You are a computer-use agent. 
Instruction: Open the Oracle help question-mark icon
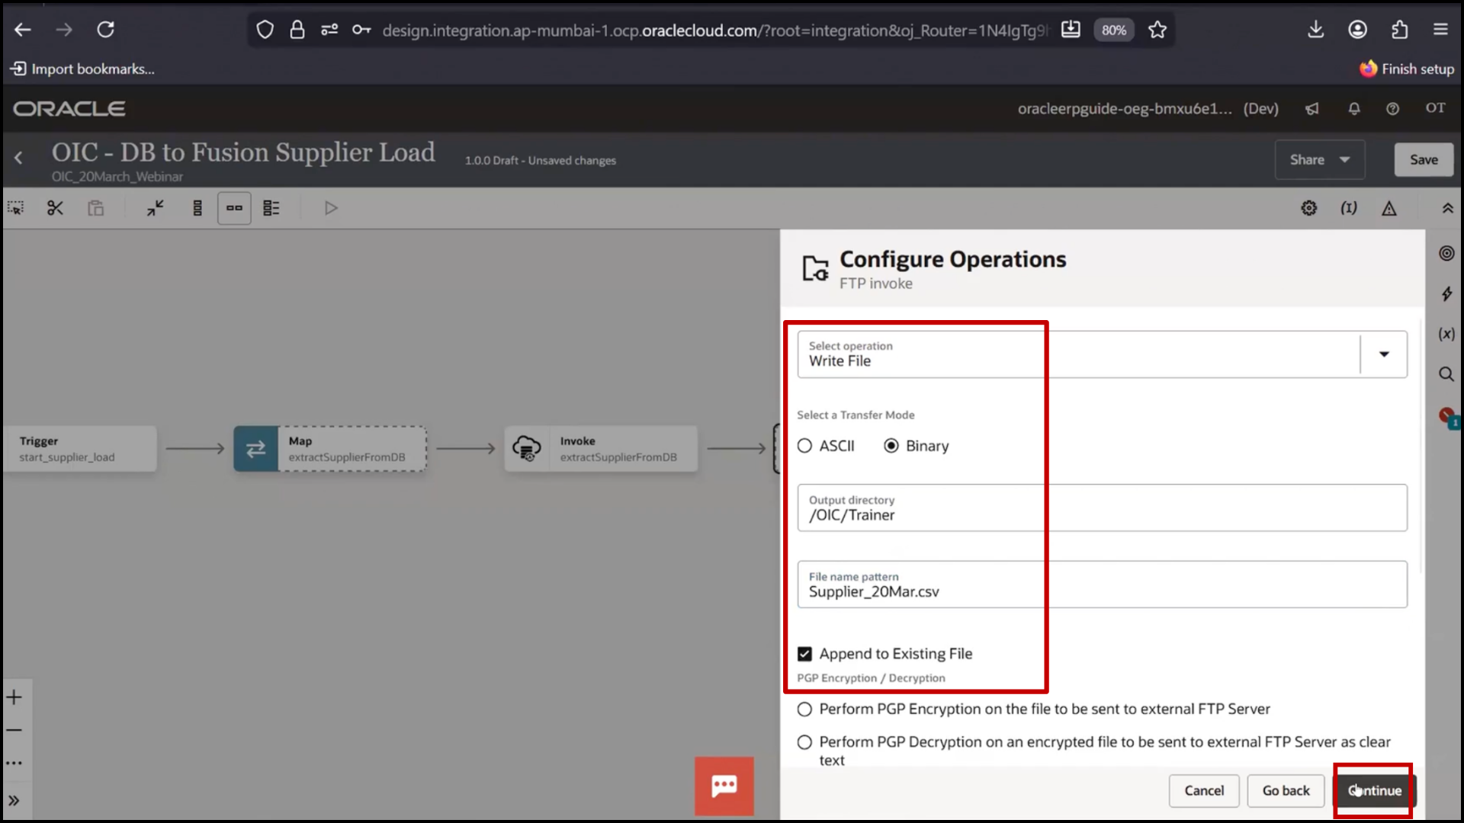tap(1393, 109)
